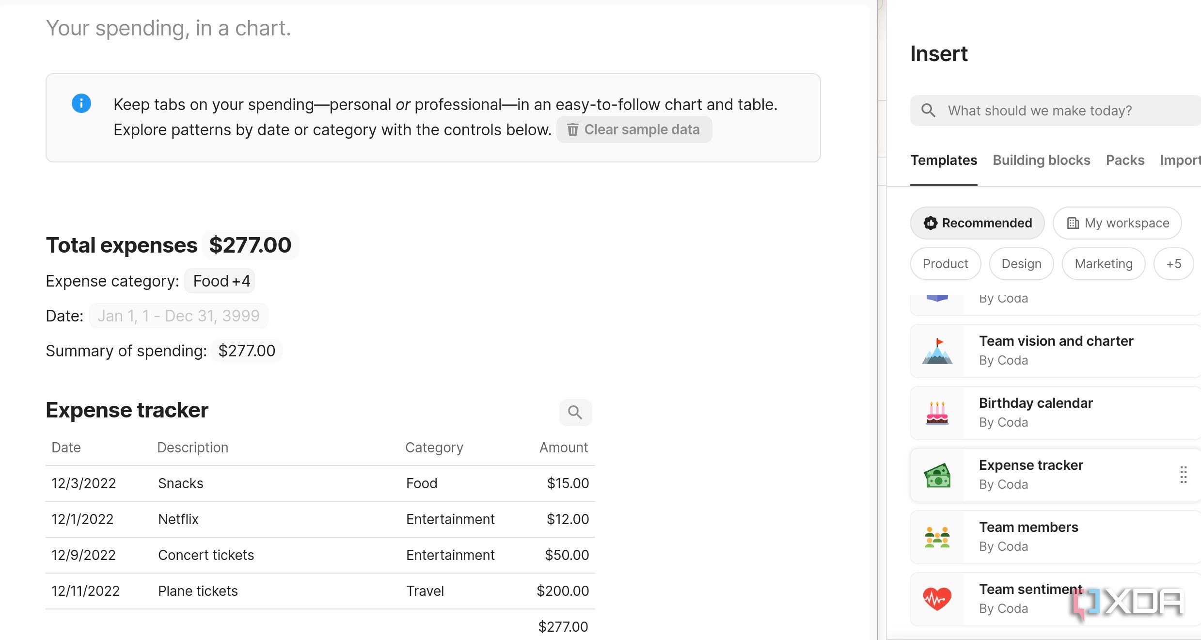Grab the drag handle on Expense tracker template
The height and width of the screenshot is (640, 1201).
[1183, 475]
